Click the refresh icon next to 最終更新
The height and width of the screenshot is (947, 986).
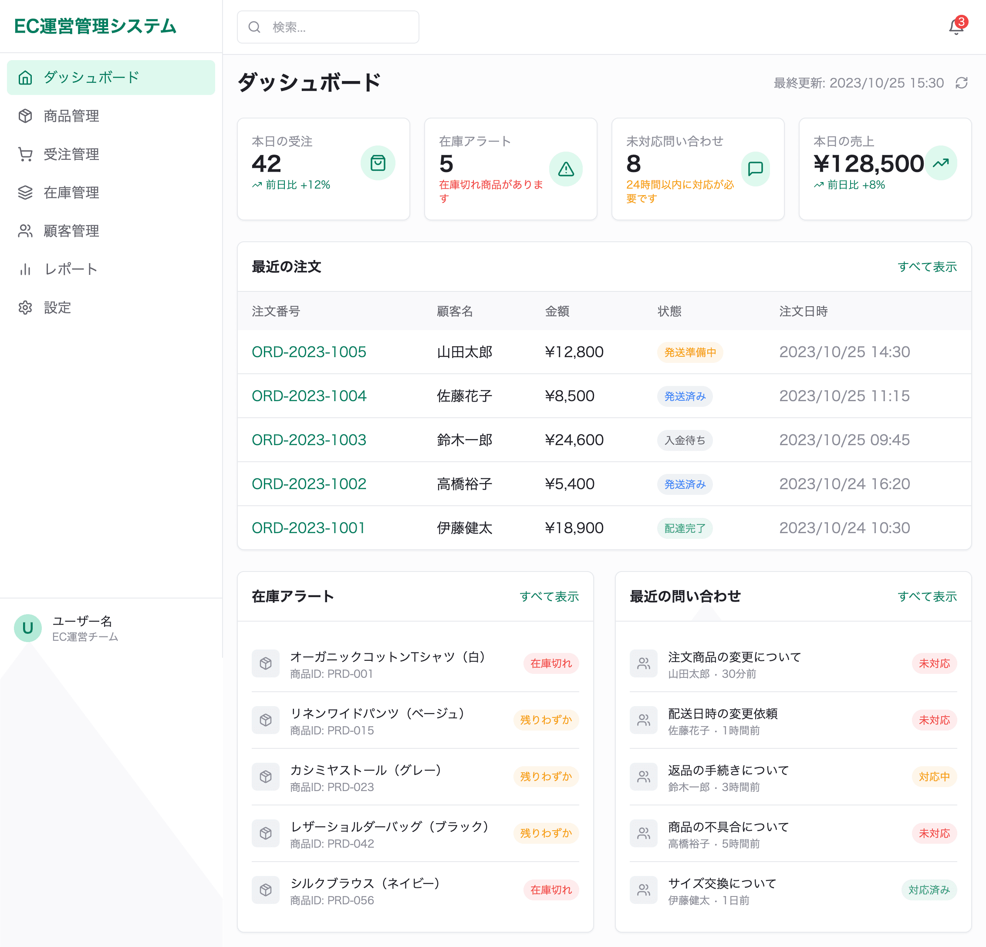click(x=961, y=83)
